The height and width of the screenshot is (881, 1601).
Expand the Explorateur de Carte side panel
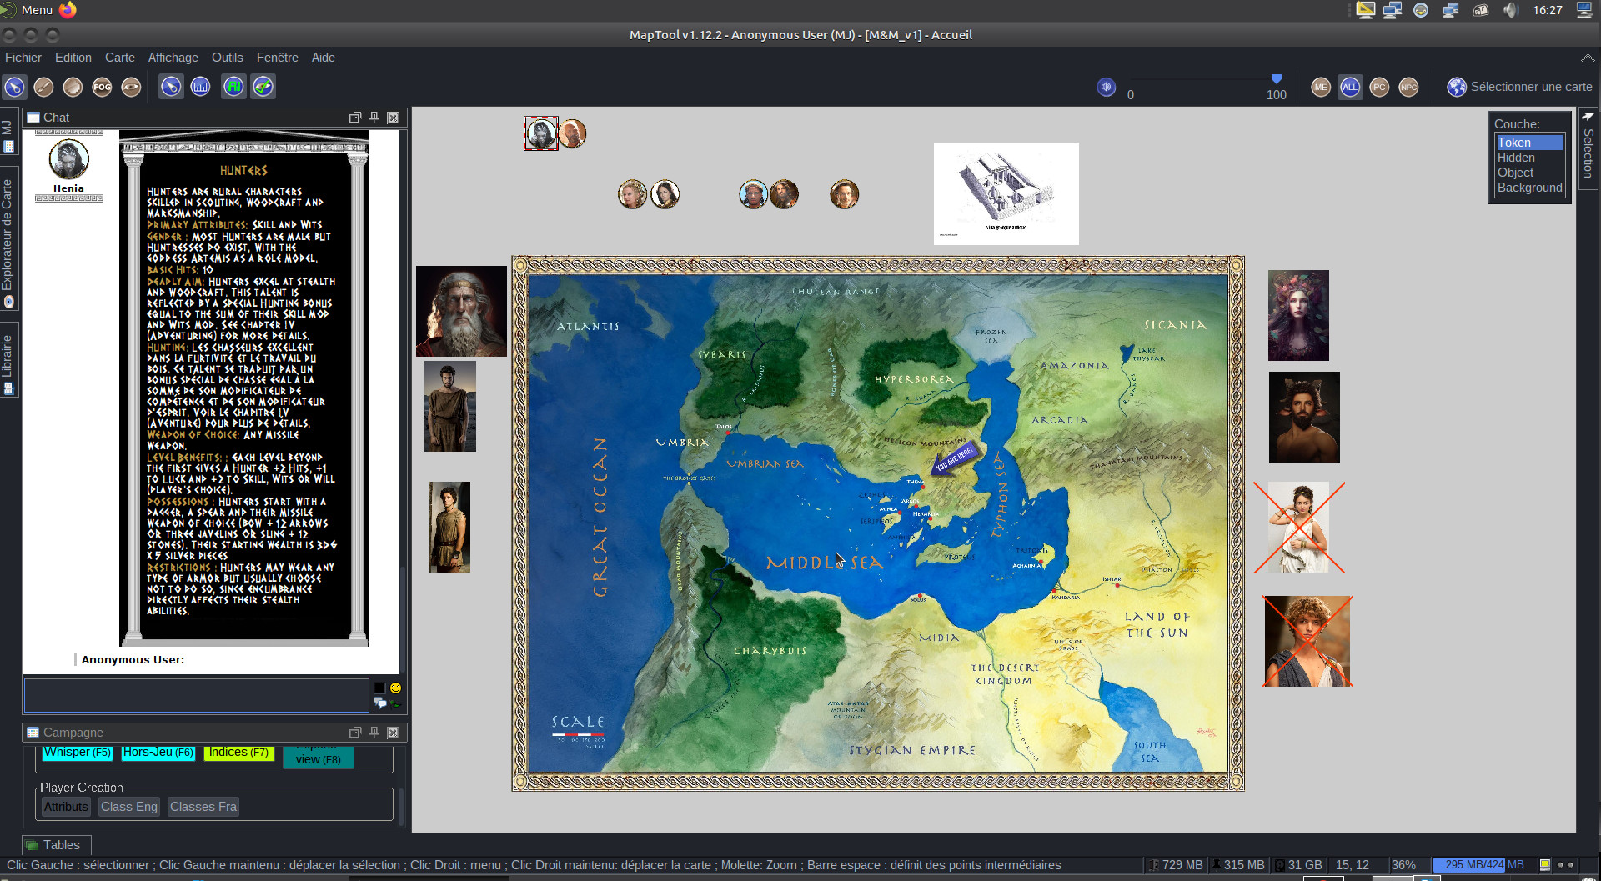point(8,242)
